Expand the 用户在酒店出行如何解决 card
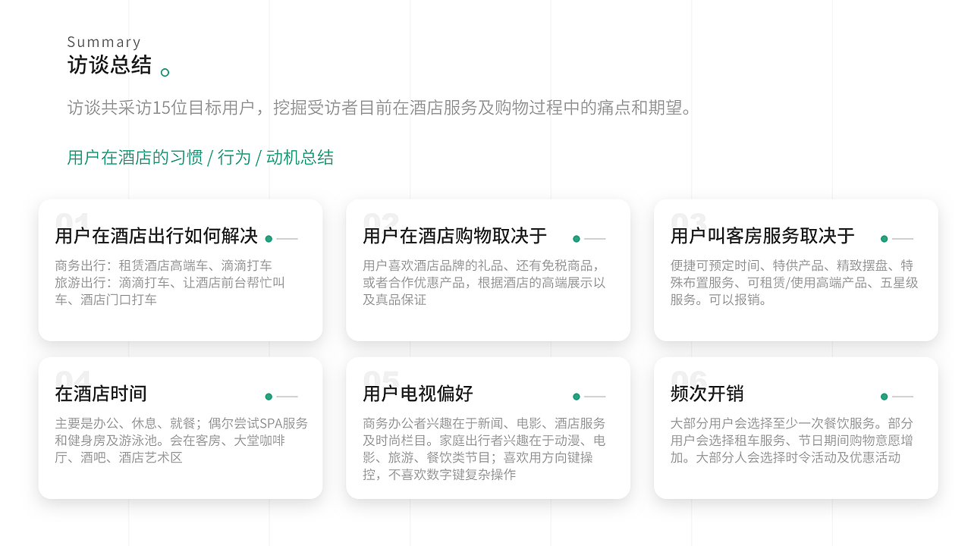 181,269
